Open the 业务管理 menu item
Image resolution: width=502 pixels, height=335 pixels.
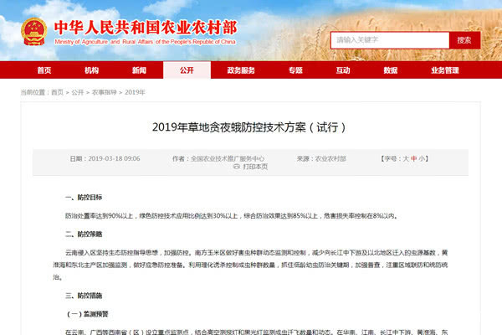click(x=445, y=70)
